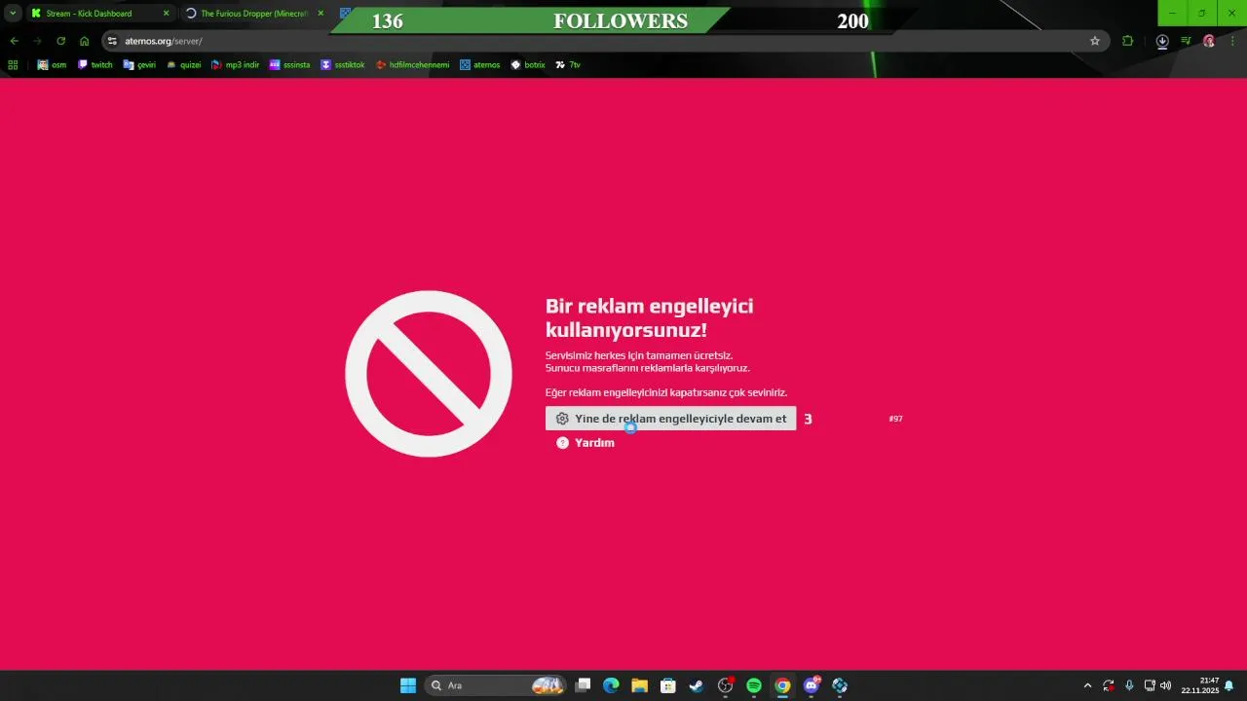Open the Windows Start menu
Viewport: 1247px width, 701px height.
click(x=408, y=685)
